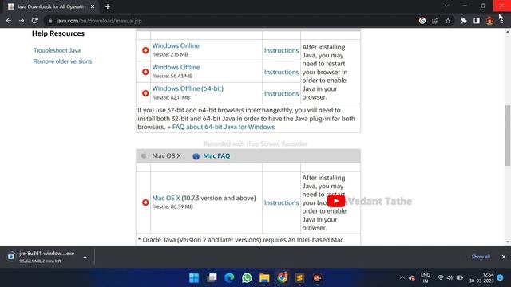Open Wi-Fi network tray icon
This screenshot has height=287, width=511.
[x=441, y=278]
